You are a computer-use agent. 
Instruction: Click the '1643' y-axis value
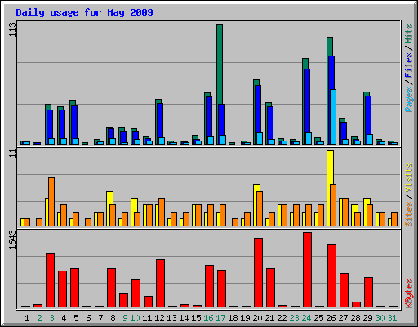12,240
